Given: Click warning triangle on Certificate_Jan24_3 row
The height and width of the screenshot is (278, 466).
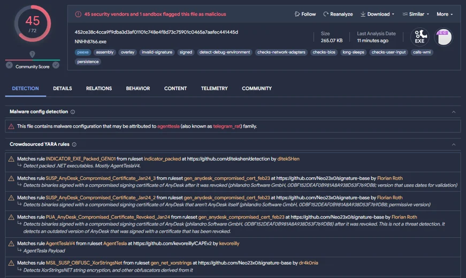Looking at the screenshot, I should 11,178.
